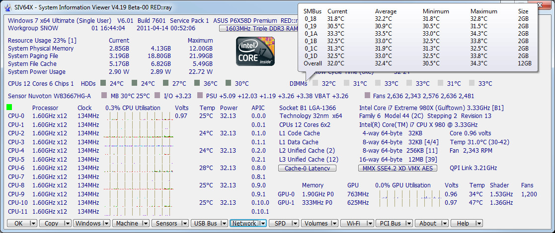Click the HDD swatch beside 30°C
Image resolution: width=555 pixels, height=233 pixels.
click(x=228, y=83)
